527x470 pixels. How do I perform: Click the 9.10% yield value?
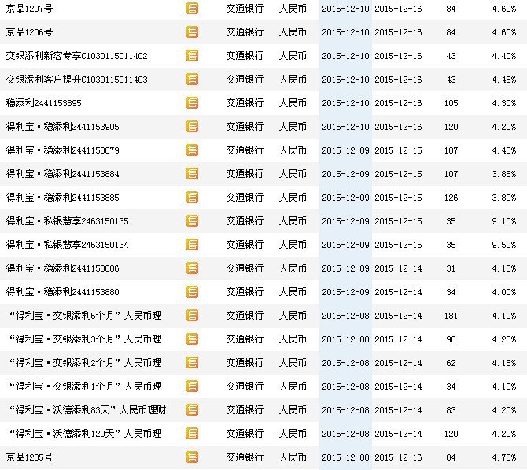(x=504, y=221)
